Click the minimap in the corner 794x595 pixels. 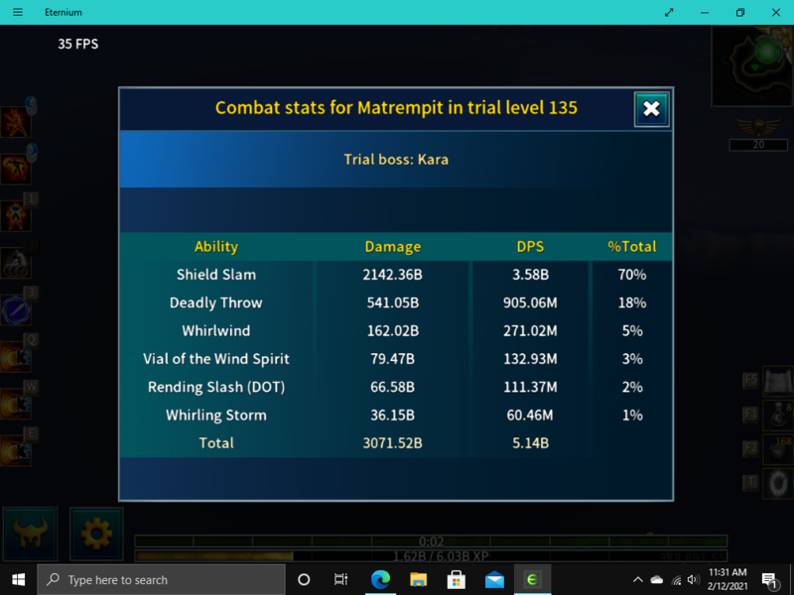click(751, 65)
